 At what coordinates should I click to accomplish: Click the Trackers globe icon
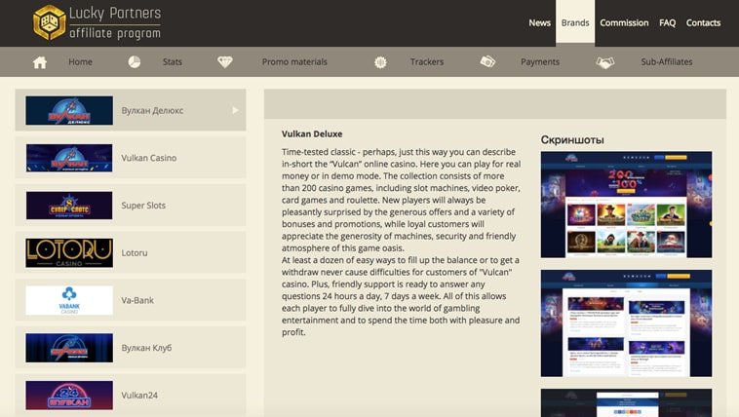380,62
